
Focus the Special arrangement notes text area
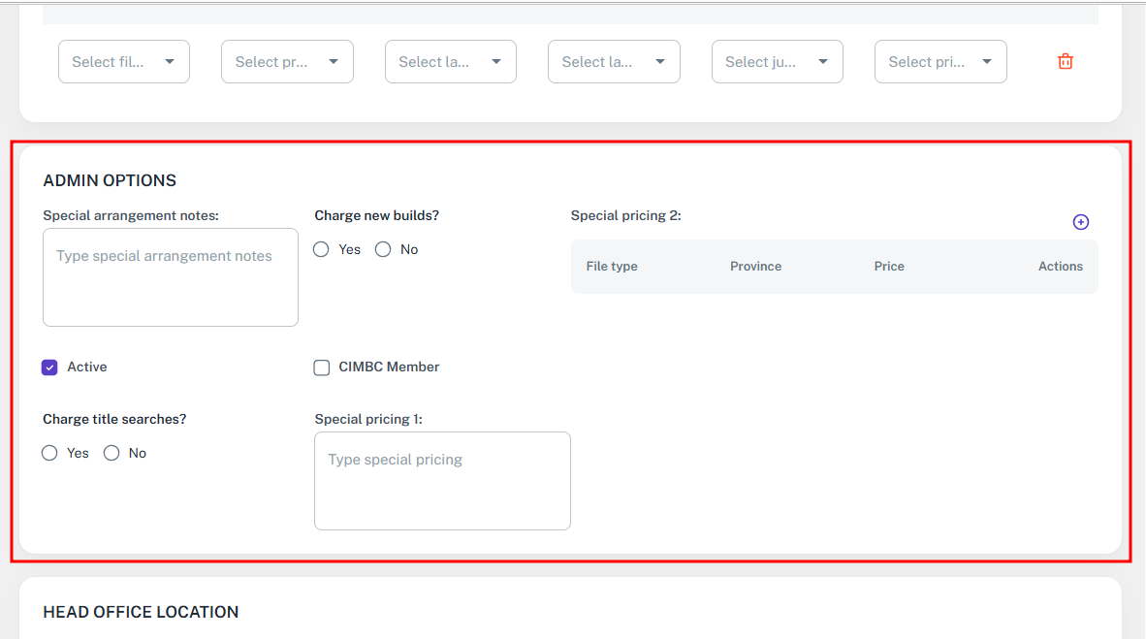[x=171, y=277]
